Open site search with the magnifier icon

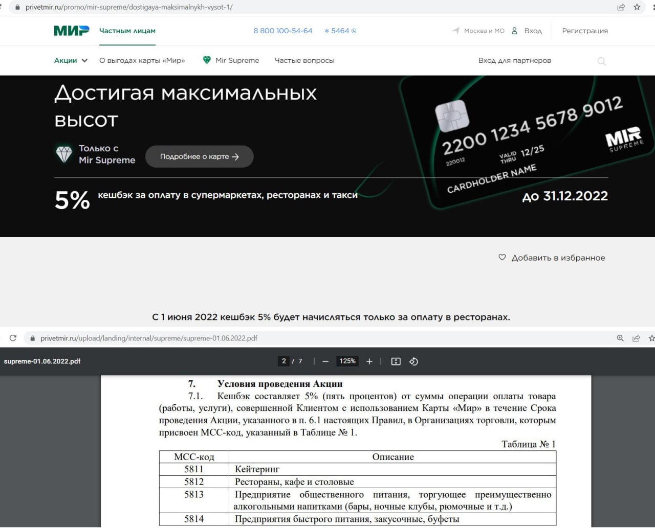coord(602,61)
